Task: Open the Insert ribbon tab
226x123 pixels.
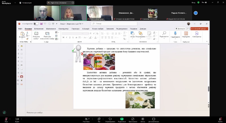Action: coord(39,29)
